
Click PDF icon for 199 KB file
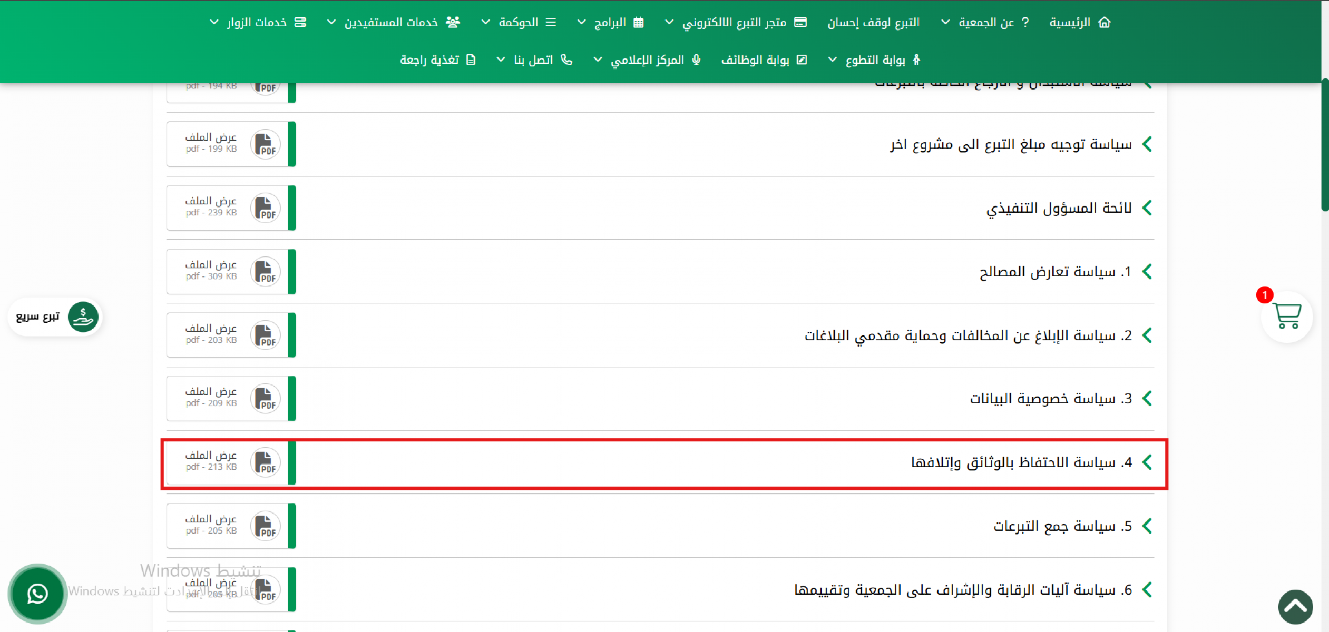(x=265, y=144)
